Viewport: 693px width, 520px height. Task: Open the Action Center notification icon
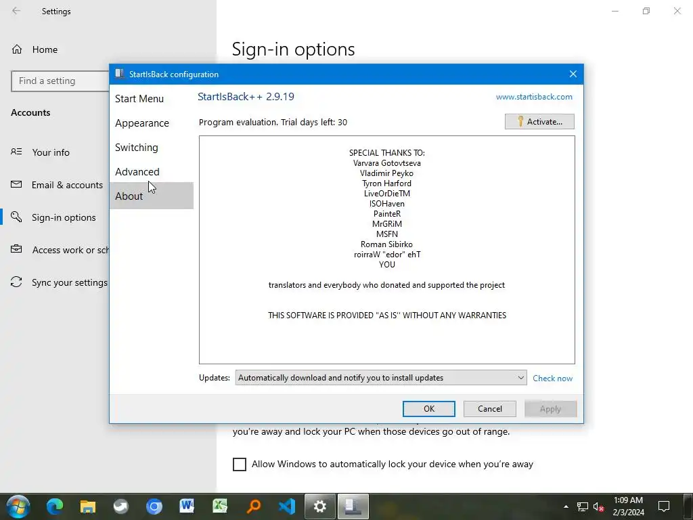(x=664, y=506)
